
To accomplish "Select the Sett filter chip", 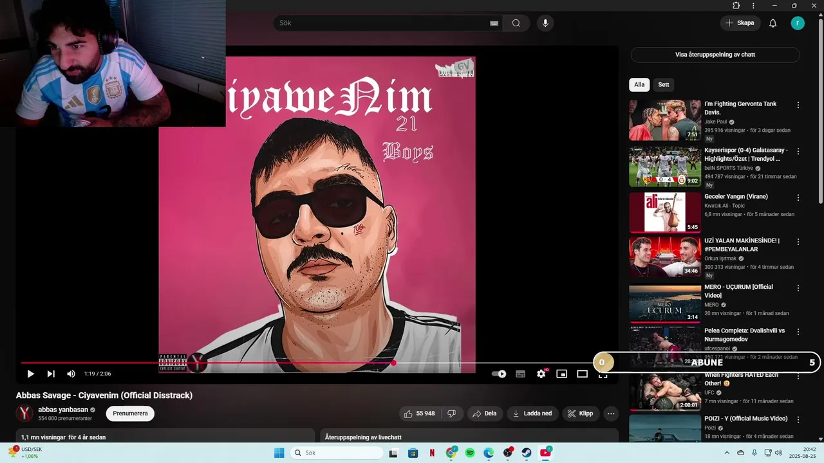I will [664, 84].
